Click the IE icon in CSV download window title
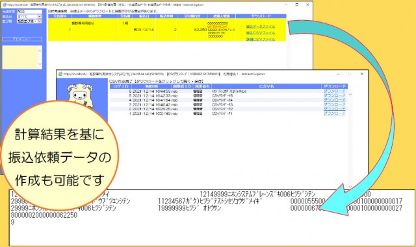This screenshot has width=416, height=247. pyautogui.click(x=60, y=74)
